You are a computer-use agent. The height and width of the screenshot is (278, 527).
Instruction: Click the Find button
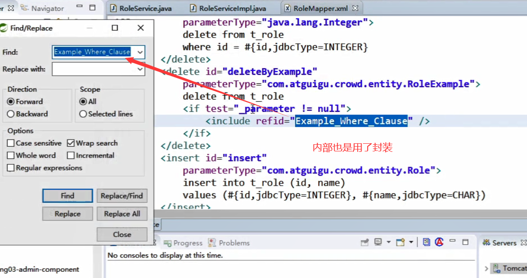tap(68, 196)
